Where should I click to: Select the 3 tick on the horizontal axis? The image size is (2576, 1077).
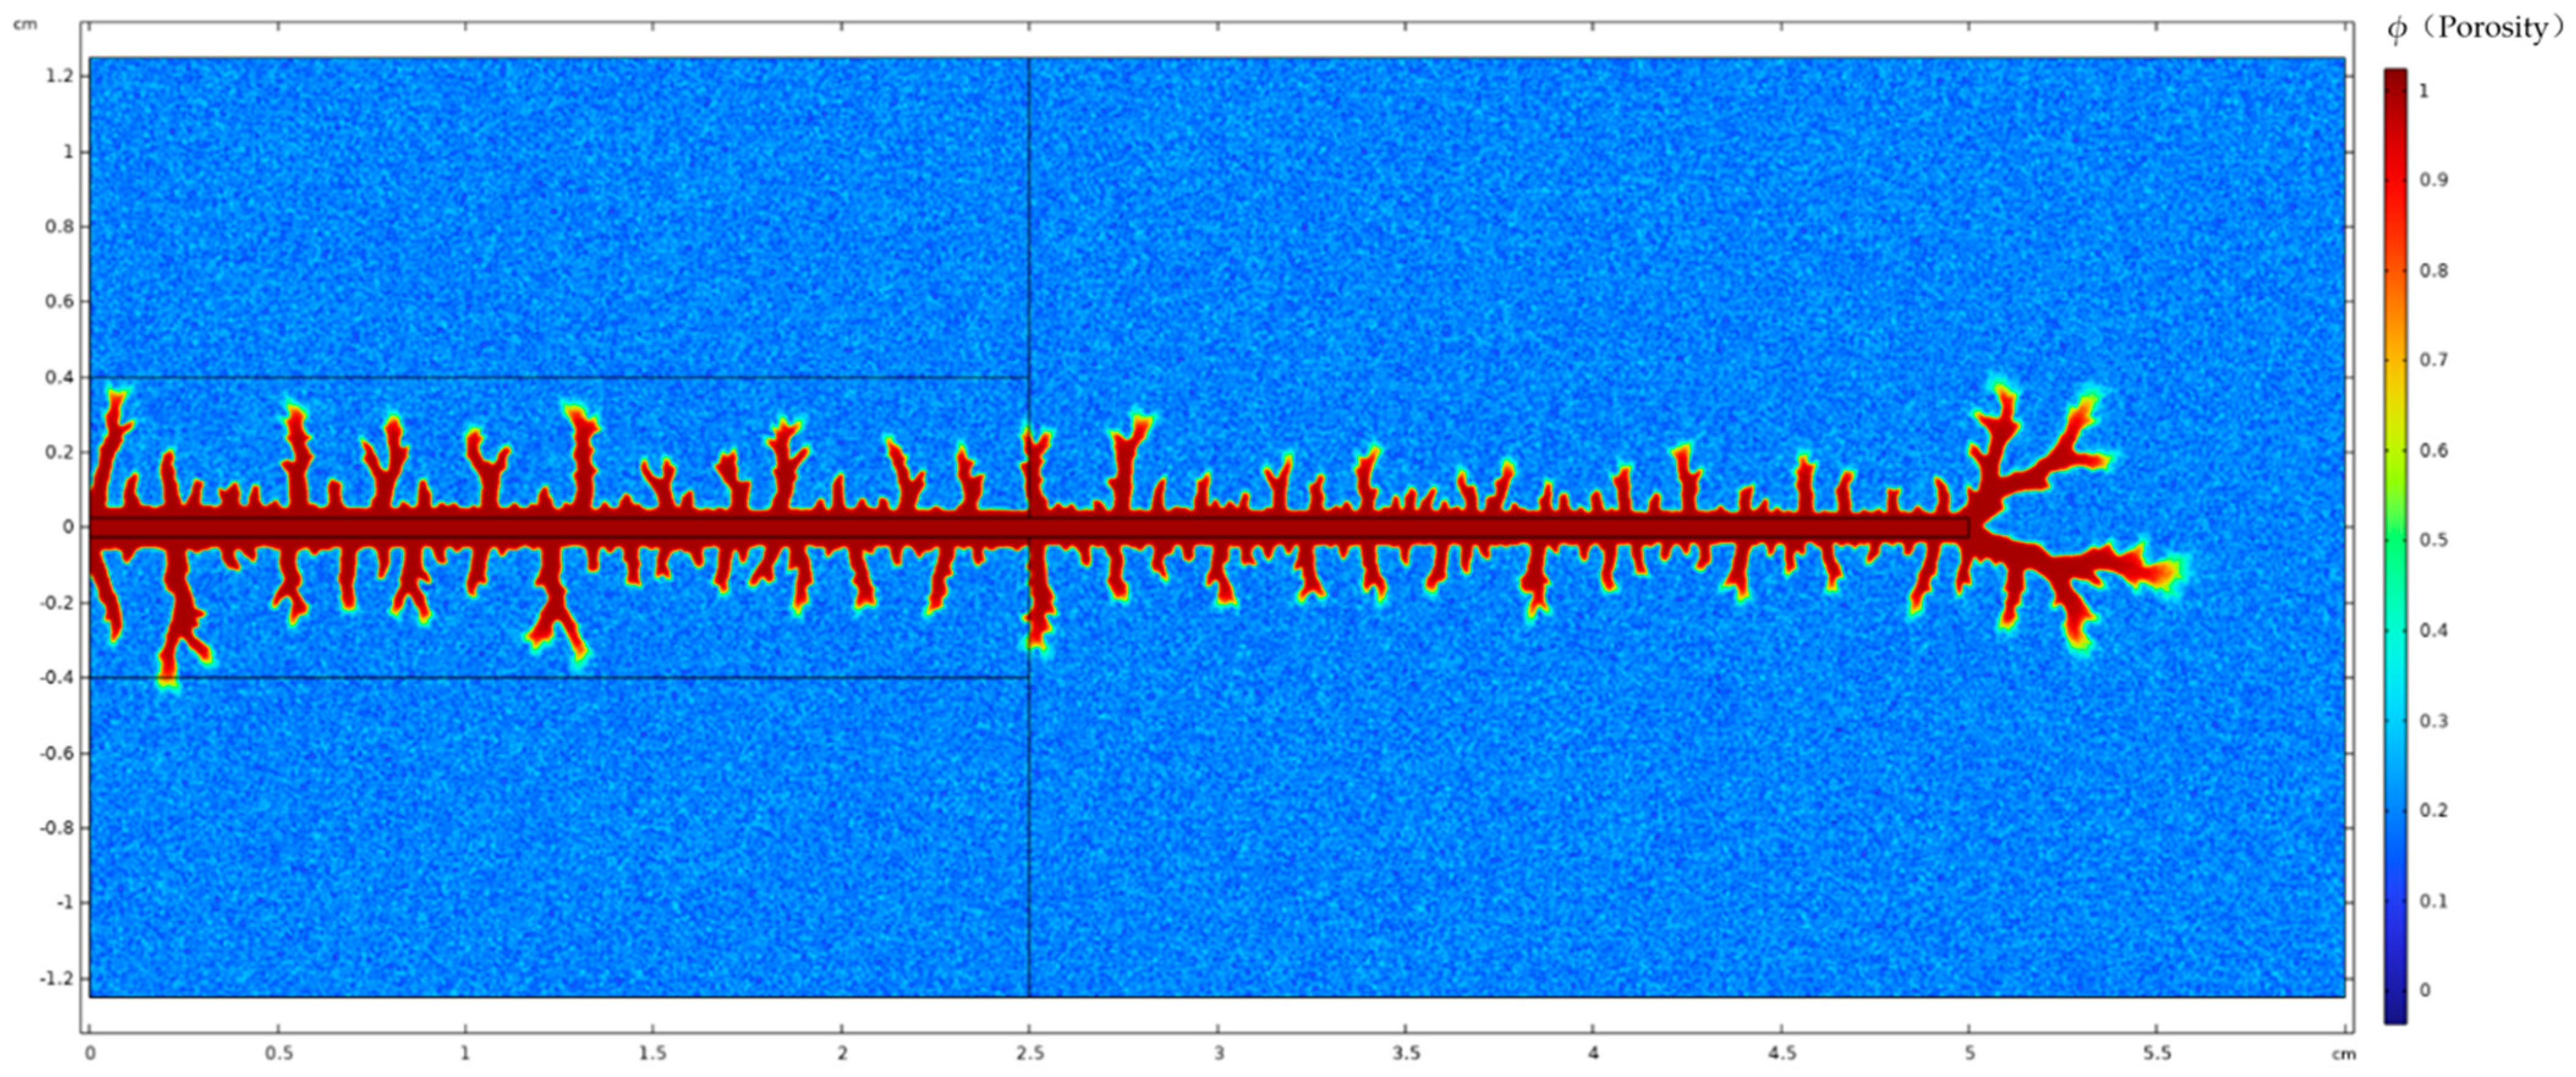pyautogui.click(x=1218, y=1053)
